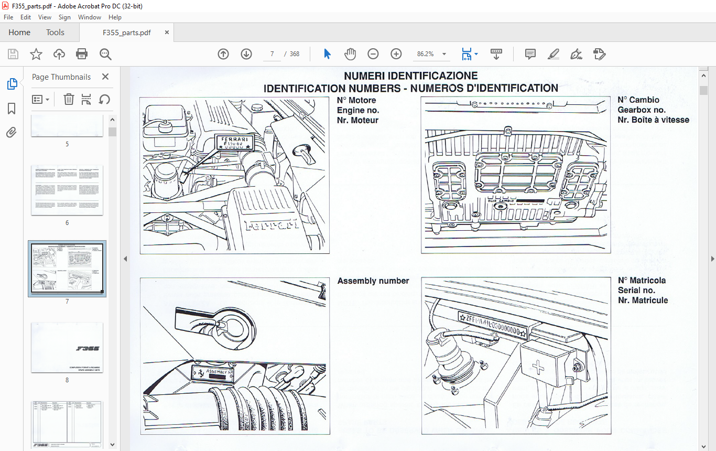This screenshot has width=716, height=451.
Task: Click the Fit page width icon
Action: (x=466, y=54)
